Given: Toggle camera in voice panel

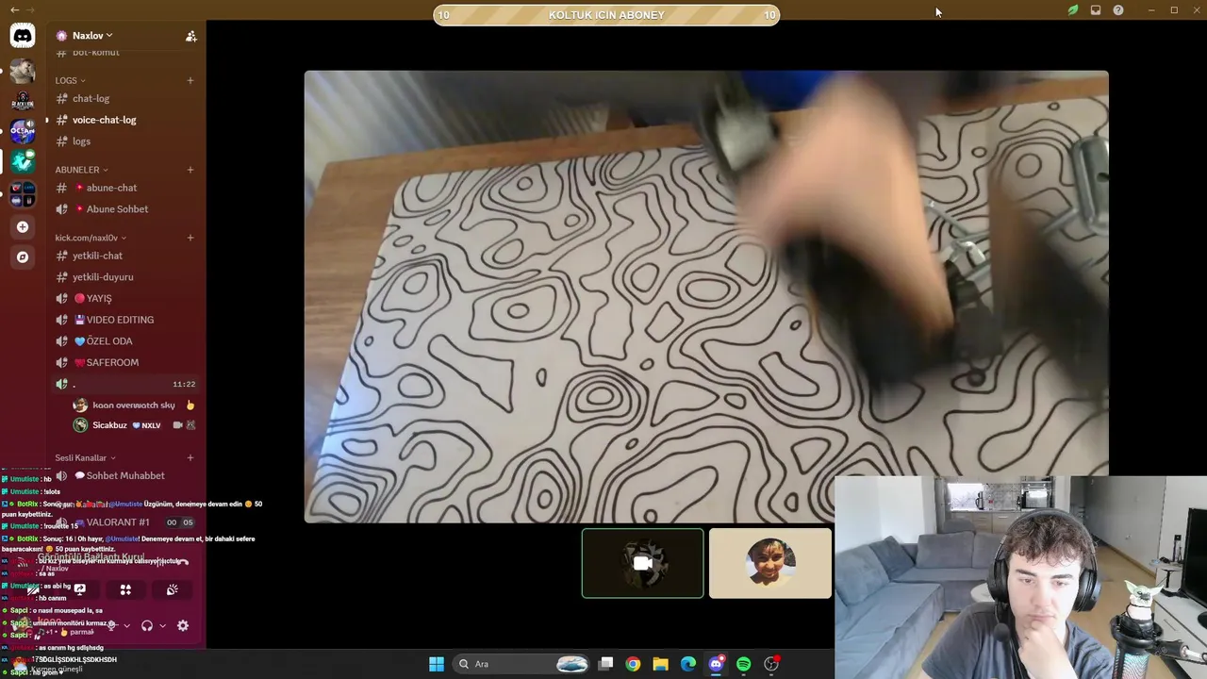Looking at the screenshot, I should 34,589.
